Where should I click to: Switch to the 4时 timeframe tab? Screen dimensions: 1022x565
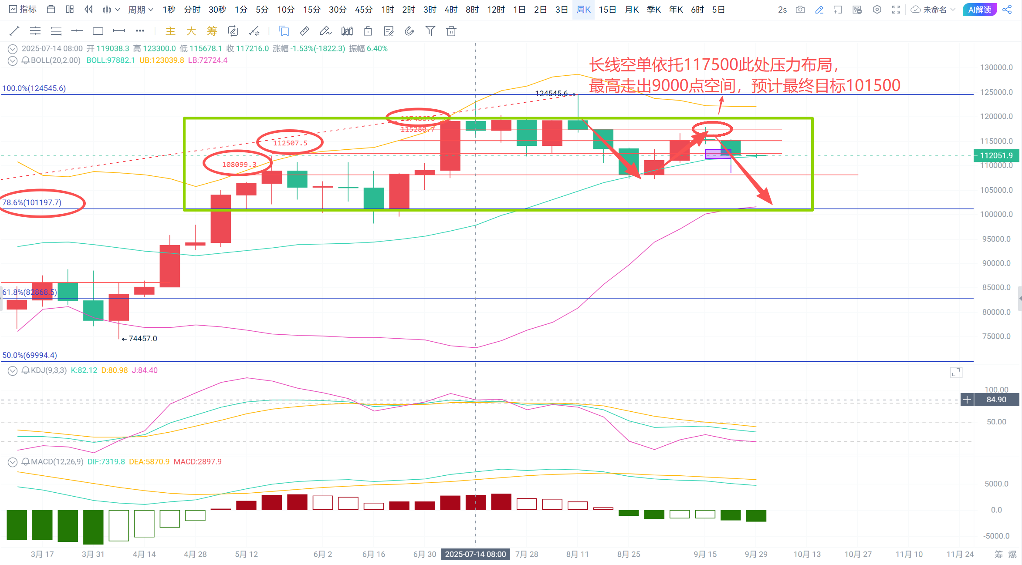pos(451,10)
